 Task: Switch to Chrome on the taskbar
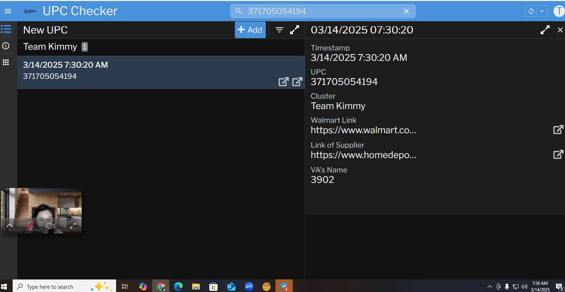[x=161, y=287]
